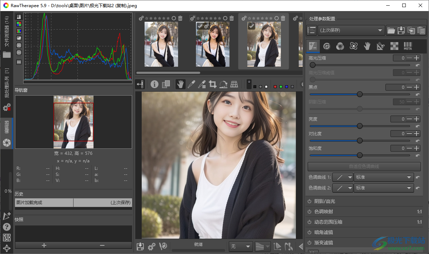Load processing profile from file folder icon
The height and width of the screenshot is (254, 429).
pyautogui.click(x=391, y=31)
